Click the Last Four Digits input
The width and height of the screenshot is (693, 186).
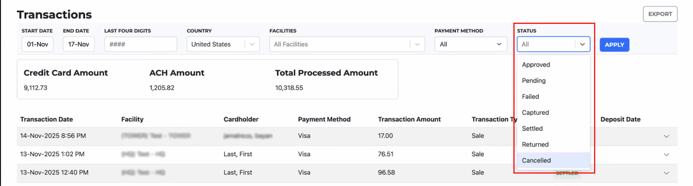(x=140, y=44)
